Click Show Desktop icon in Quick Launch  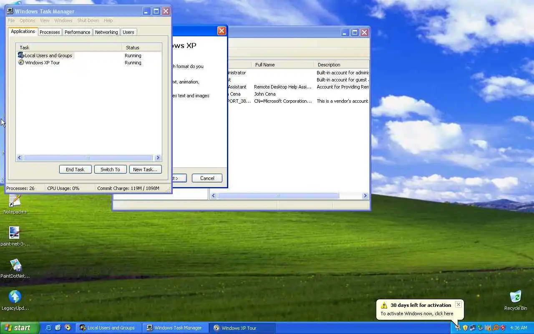coord(58,328)
